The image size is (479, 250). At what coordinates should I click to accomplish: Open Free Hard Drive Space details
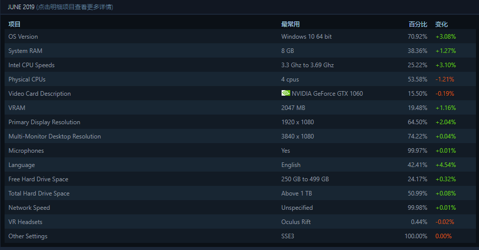240,179
